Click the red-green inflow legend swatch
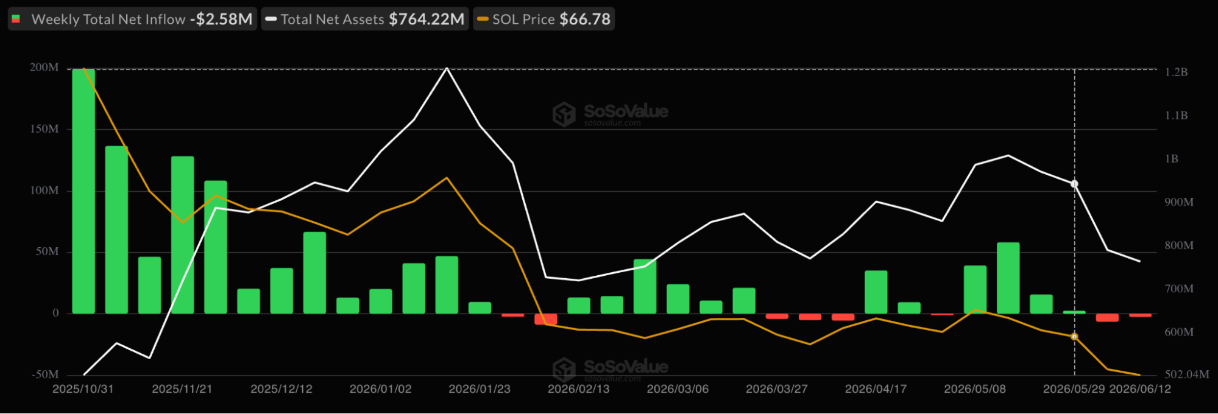The image size is (1218, 414). (16, 19)
